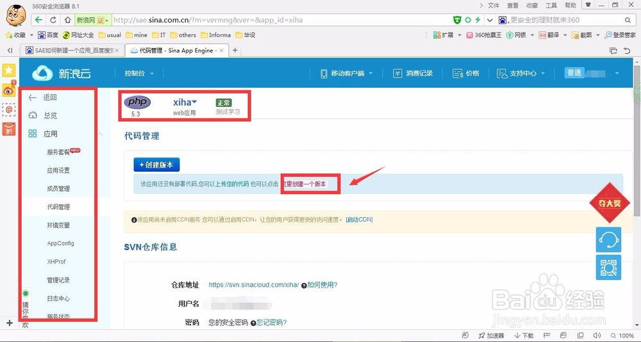Open the IT bookmarks folder
The height and width of the screenshot is (342, 641).
158,35
